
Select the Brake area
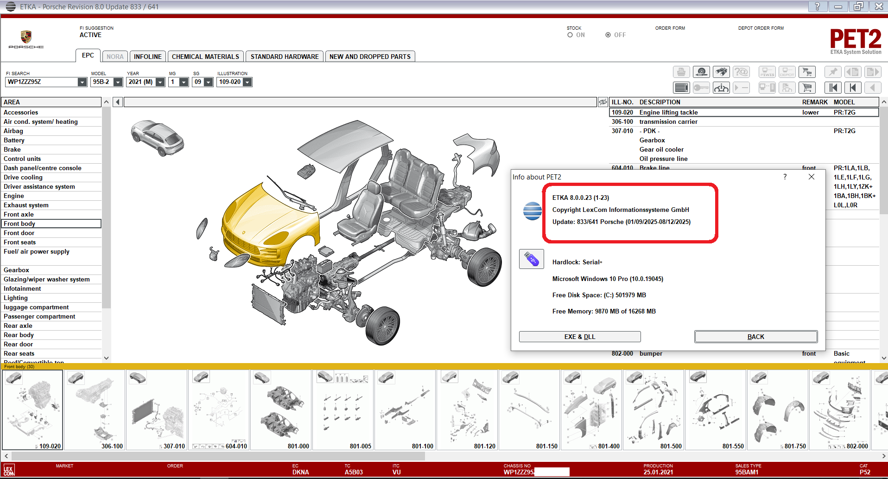click(x=51, y=149)
